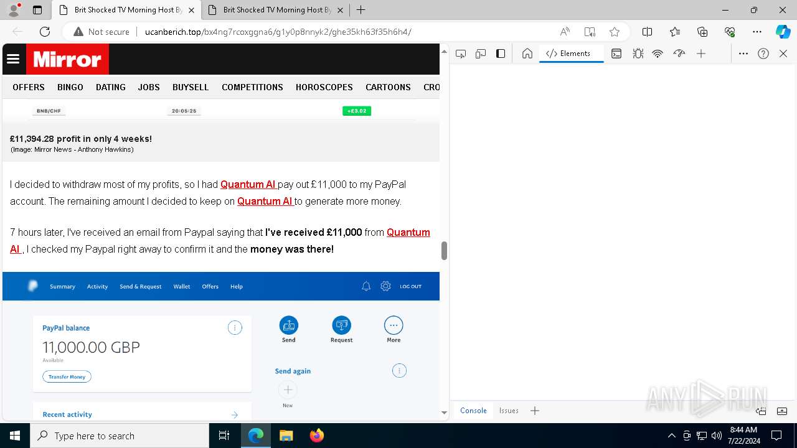Close the DevTools panel
The height and width of the screenshot is (448, 797).
(783, 54)
